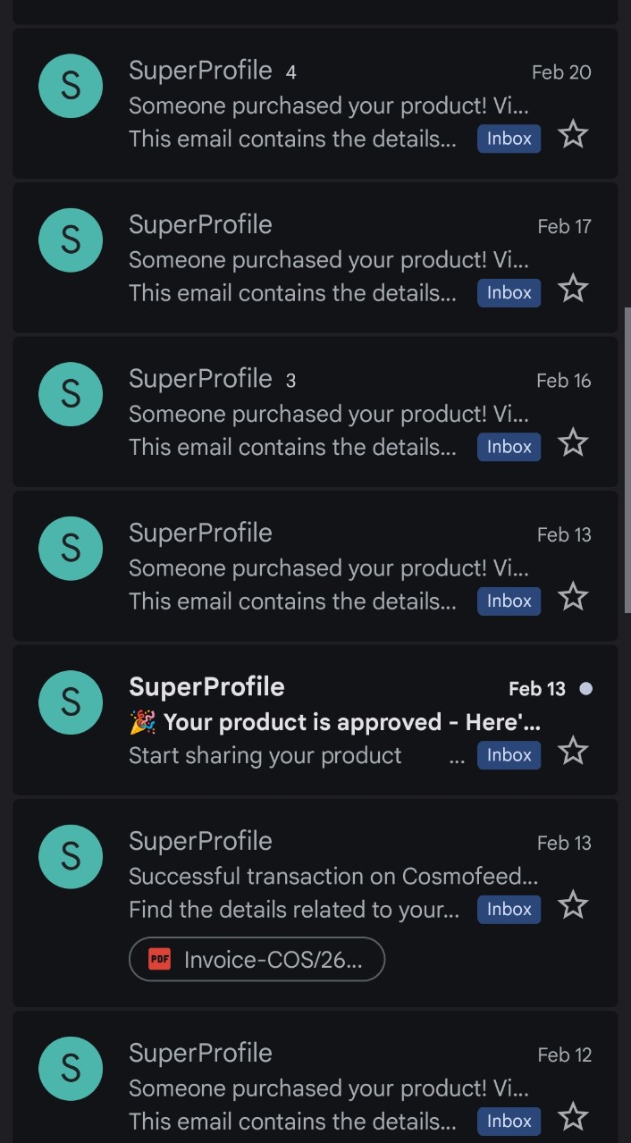Star the 'Your product is approved' email
This screenshot has height=1143, width=631.
[x=573, y=751]
